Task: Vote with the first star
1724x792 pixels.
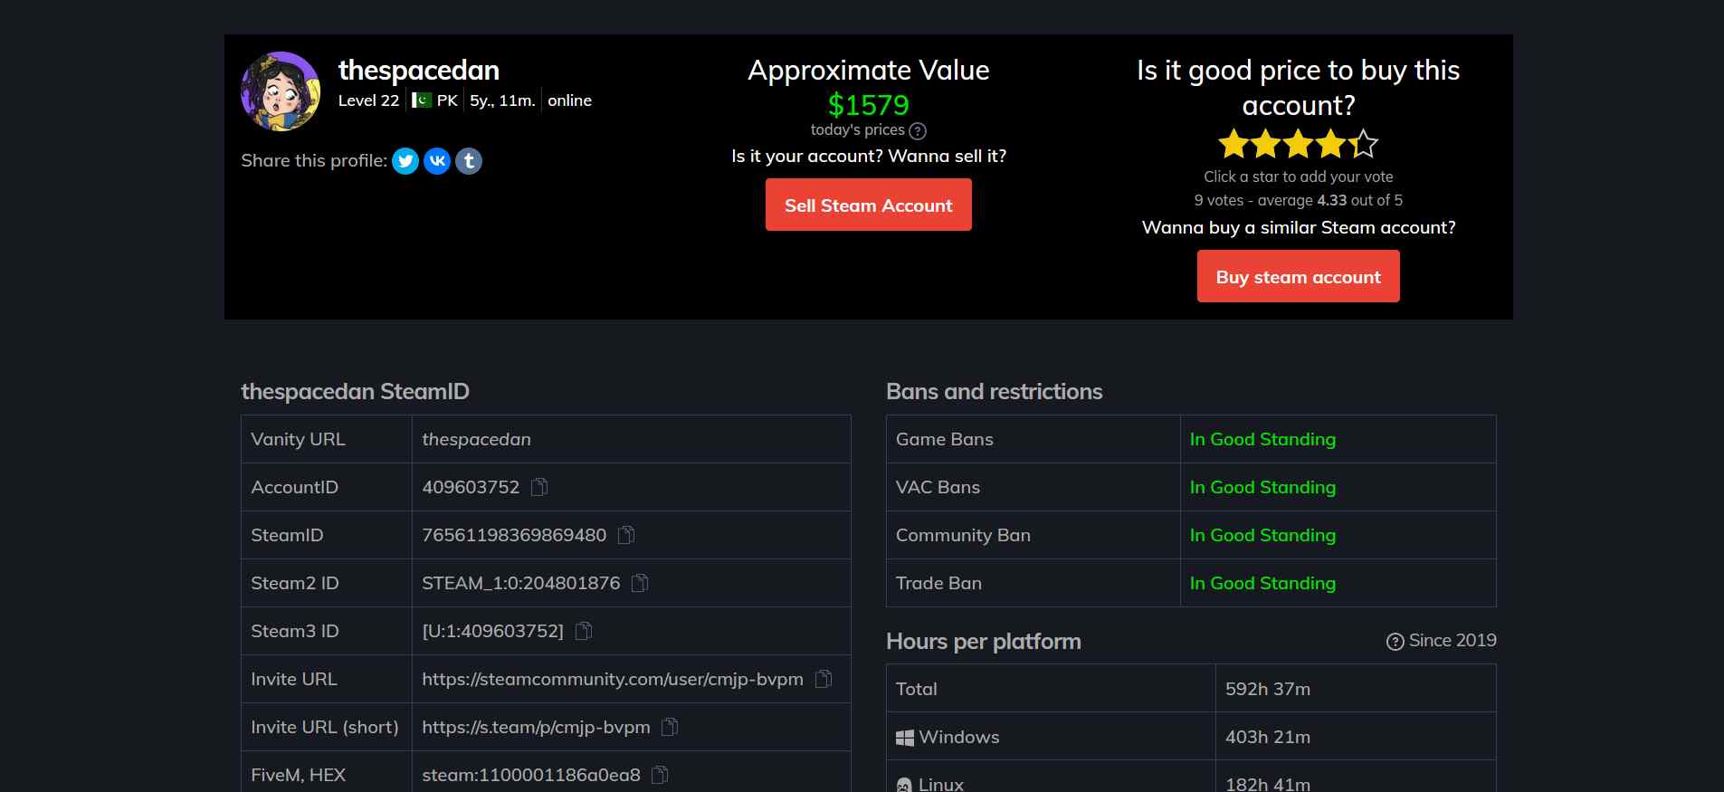Action: click(1233, 144)
